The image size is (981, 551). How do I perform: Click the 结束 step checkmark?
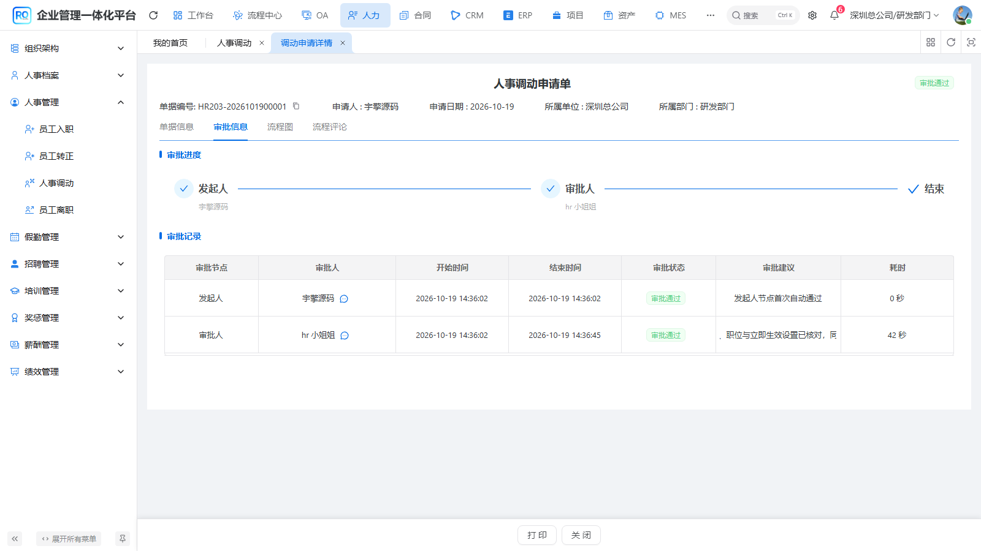(914, 189)
